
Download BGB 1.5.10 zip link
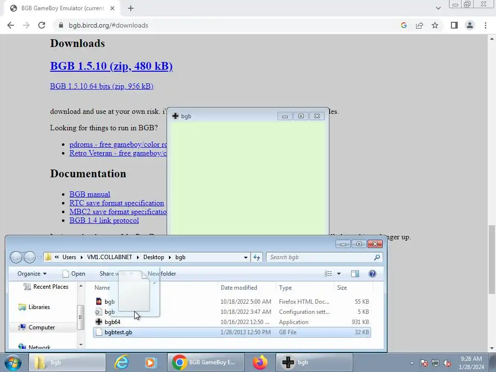pos(111,66)
